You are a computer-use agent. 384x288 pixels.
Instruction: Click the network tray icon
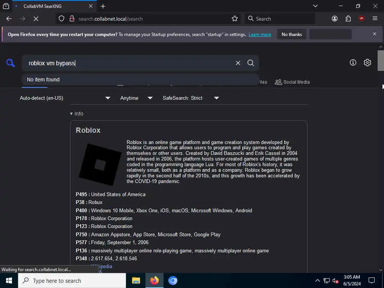point(327,280)
